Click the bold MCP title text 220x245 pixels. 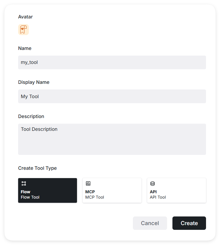point(90,192)
